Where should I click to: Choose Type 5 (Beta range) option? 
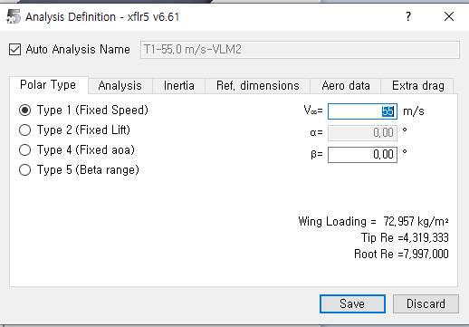coord(24,170)
